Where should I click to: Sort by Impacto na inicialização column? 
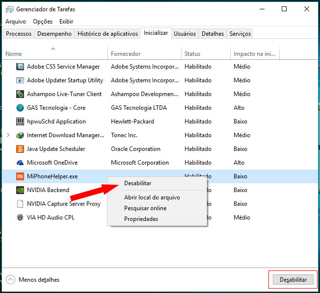(254, 54)
